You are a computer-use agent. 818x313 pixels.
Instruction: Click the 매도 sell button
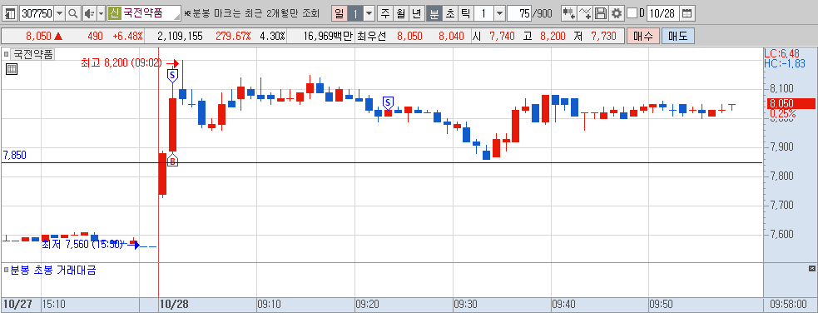click(x=679, y=36)
